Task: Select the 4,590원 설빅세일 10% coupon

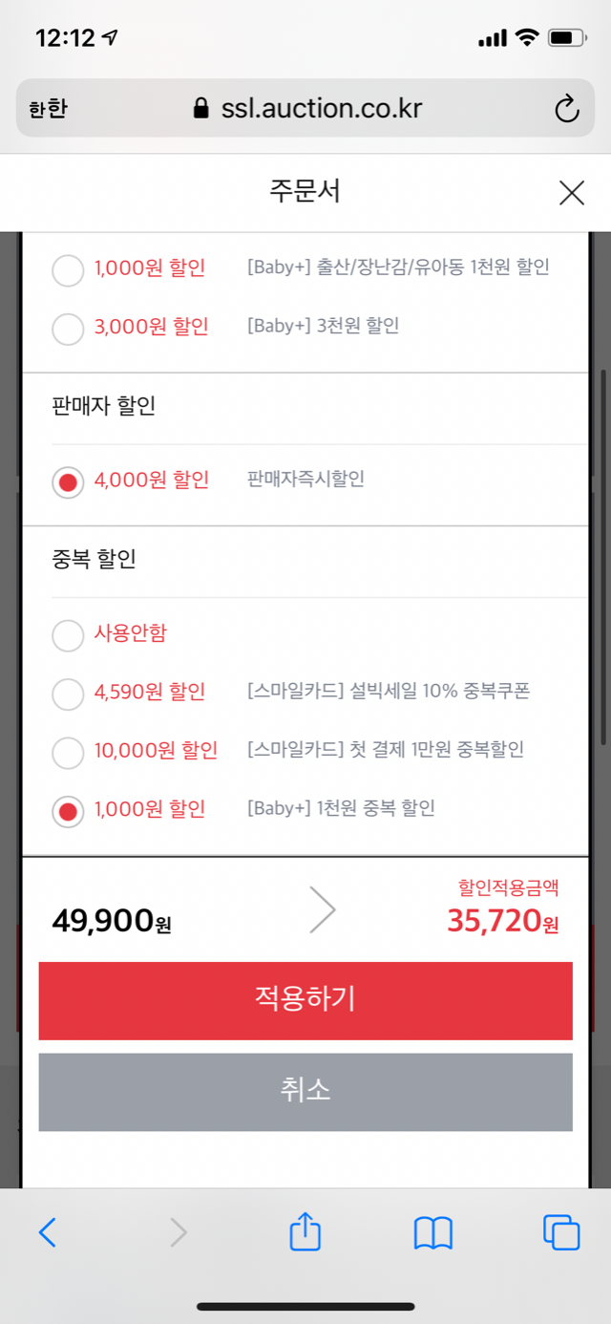Action: [x=68, y=694]
